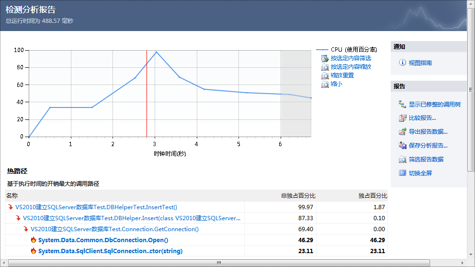Click the CPU line peak near 3 seconds
This screenshot has width=475, height=267.
(156, 52)
